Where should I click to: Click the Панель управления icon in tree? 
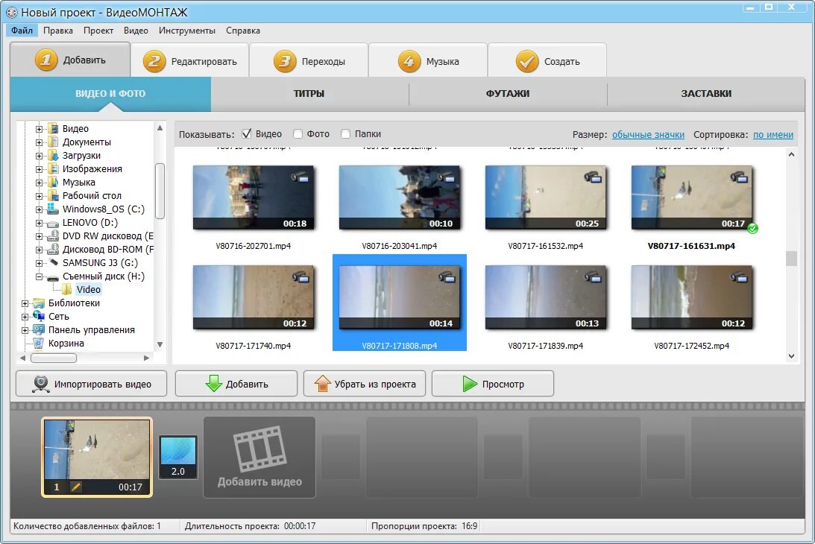point(39,329)
